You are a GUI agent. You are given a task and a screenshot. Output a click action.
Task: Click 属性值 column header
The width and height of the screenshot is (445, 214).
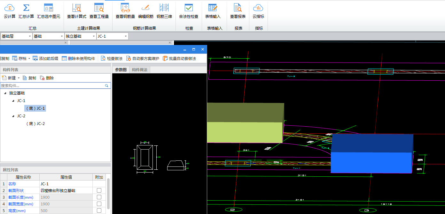coord(66,177)
